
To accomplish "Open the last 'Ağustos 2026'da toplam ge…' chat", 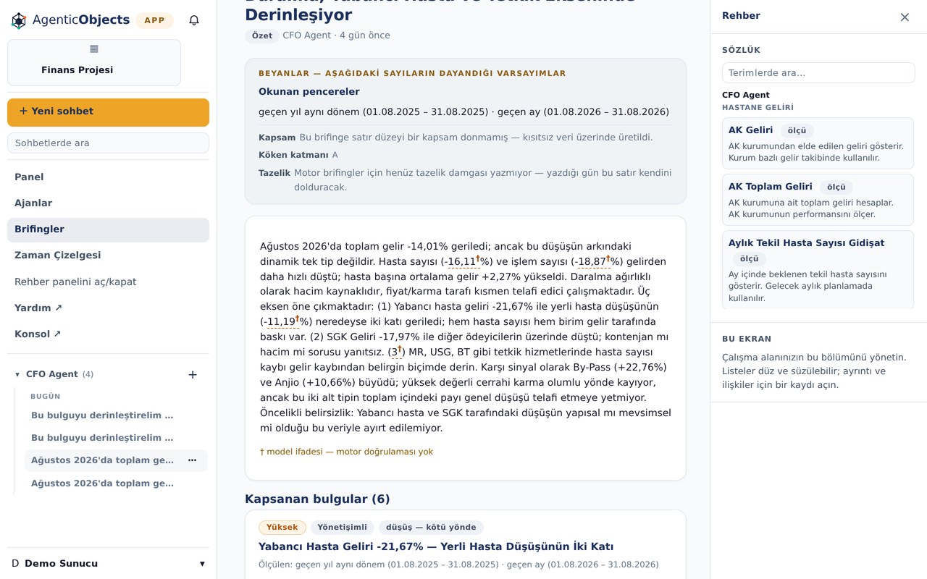I will click(x=102, y=483).
